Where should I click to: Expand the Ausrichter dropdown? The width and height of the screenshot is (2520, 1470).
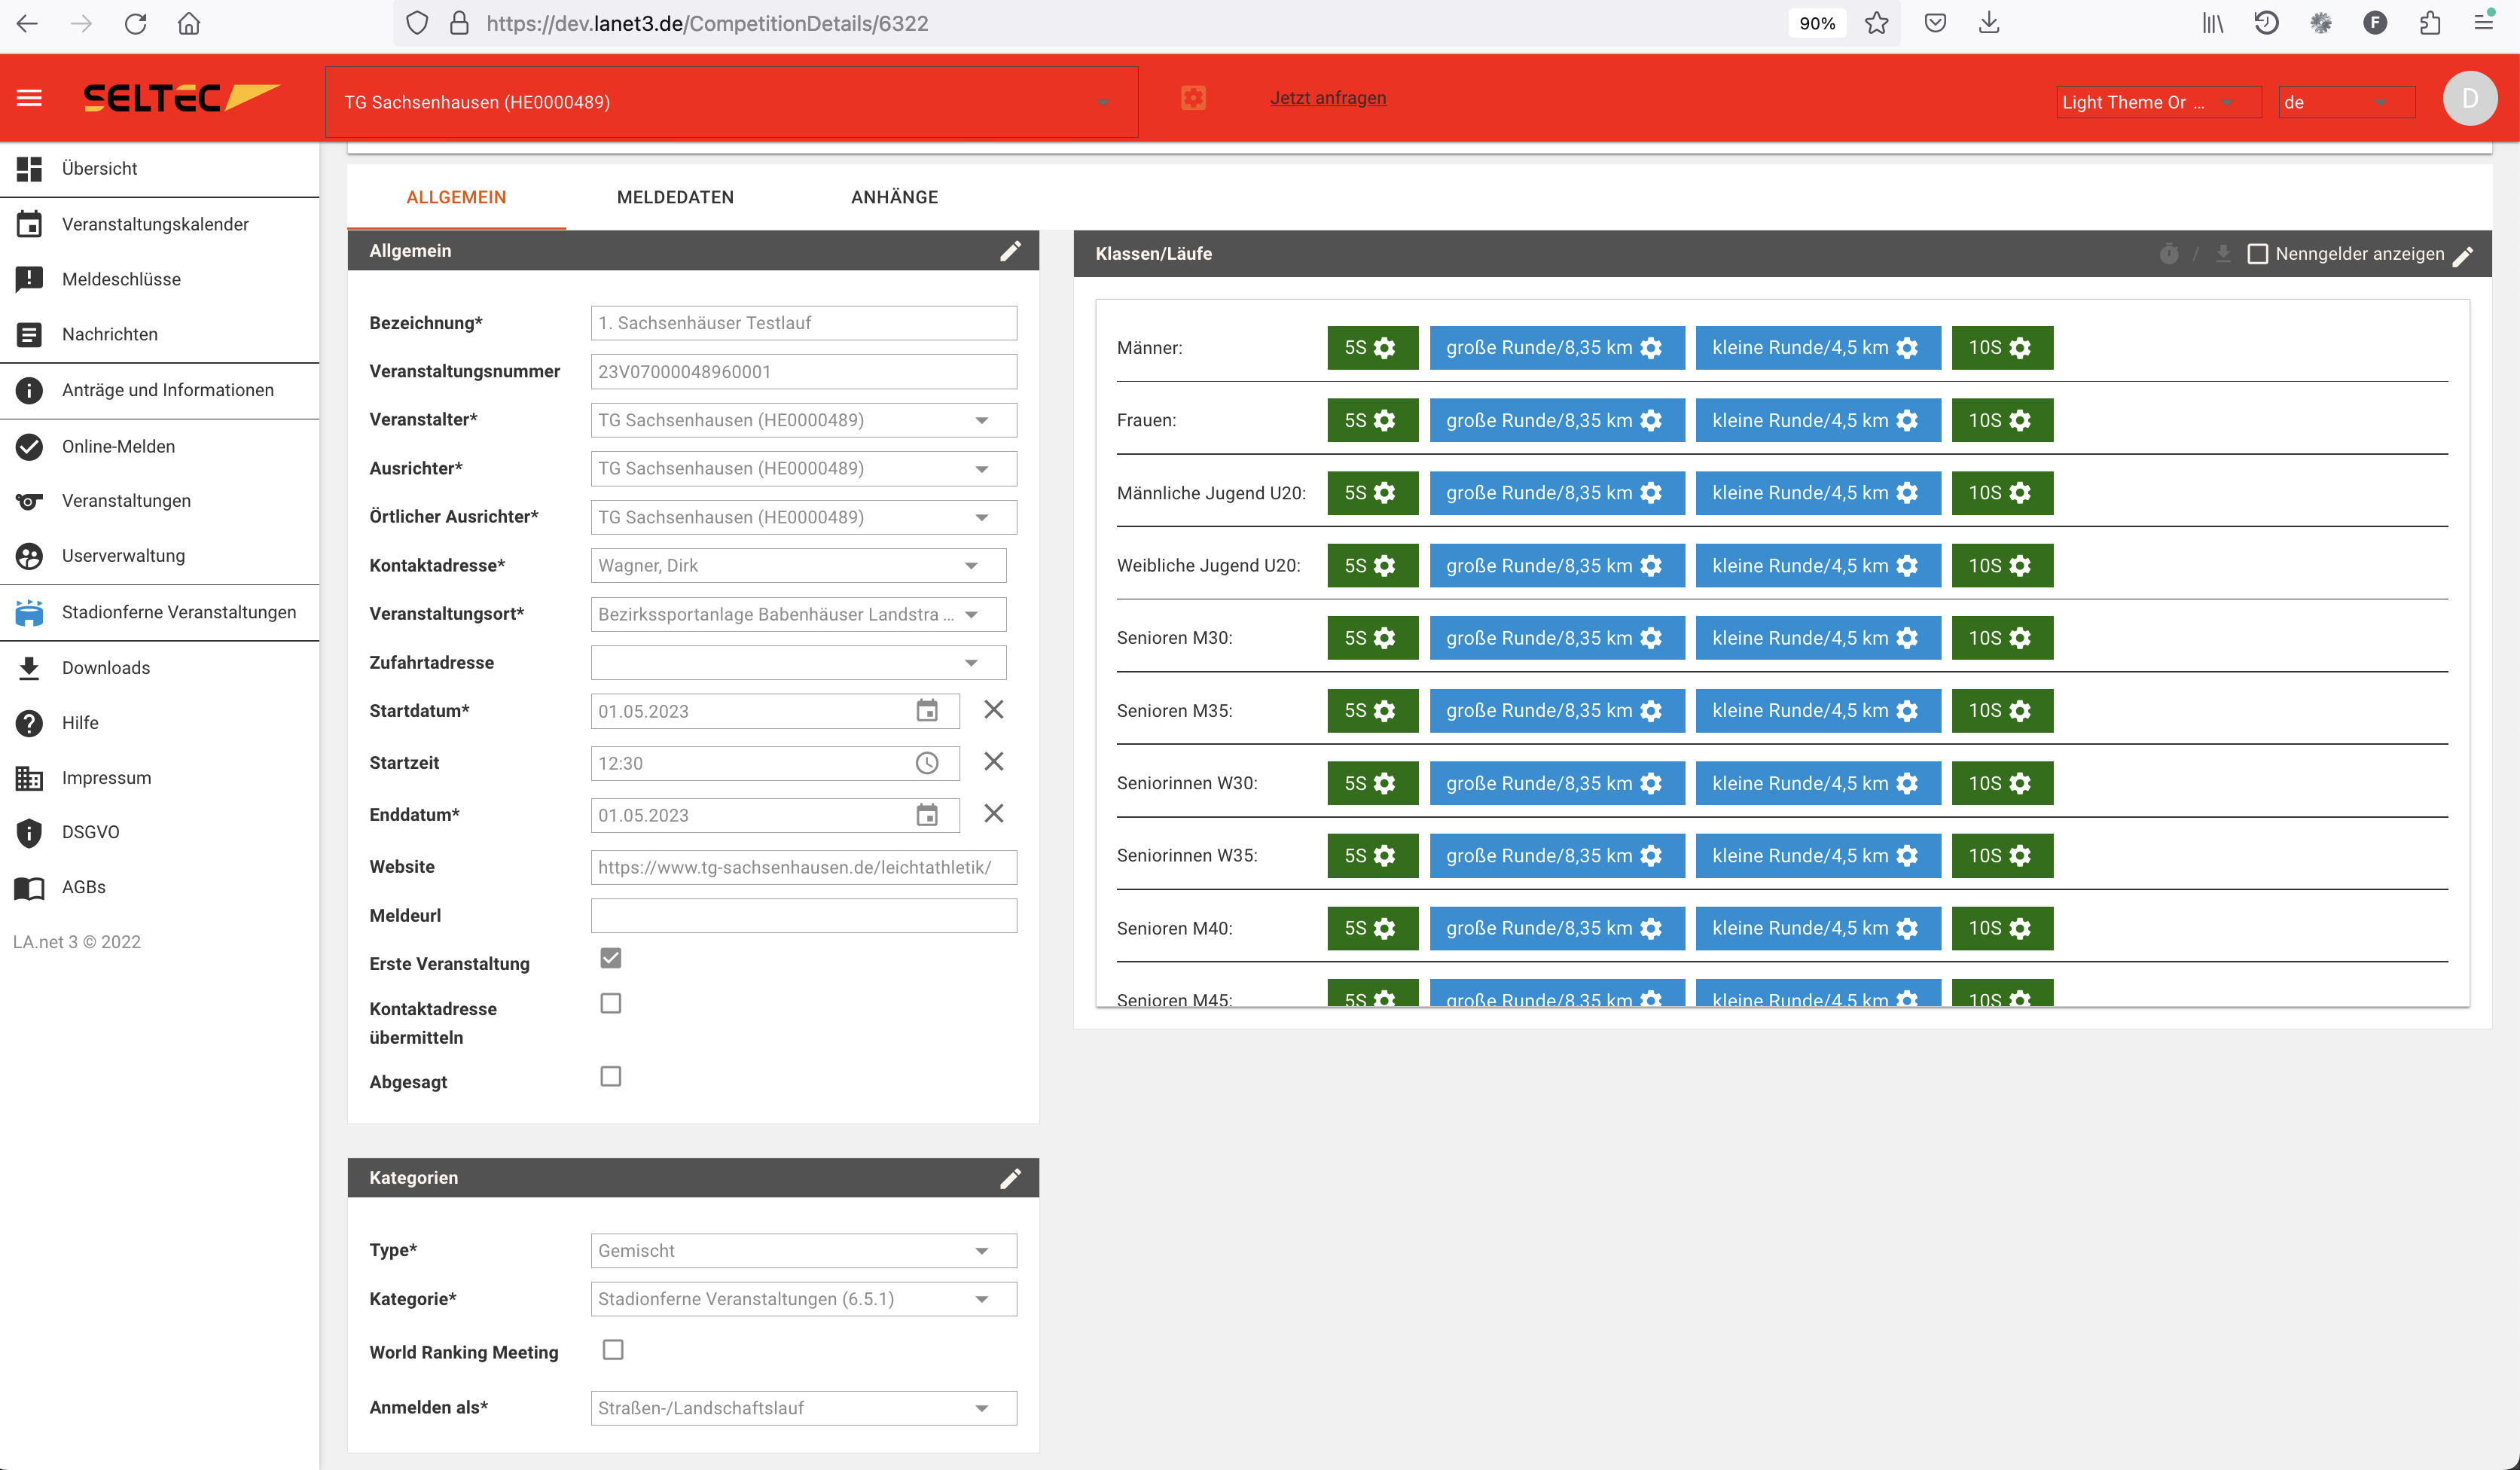803,468
